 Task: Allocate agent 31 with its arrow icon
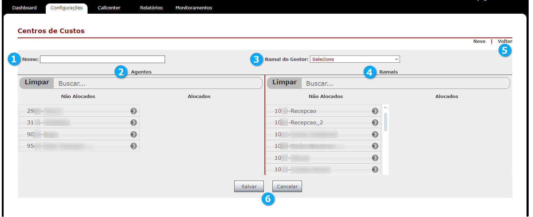(x=134, y=123)
